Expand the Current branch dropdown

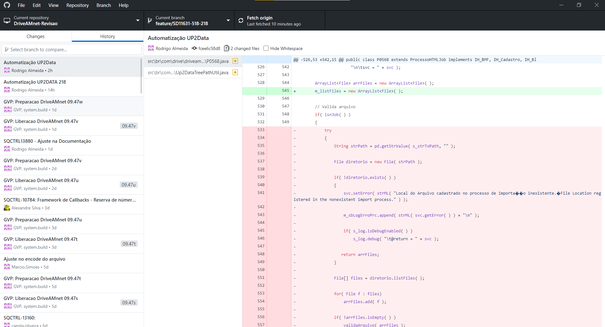[189, 21]
